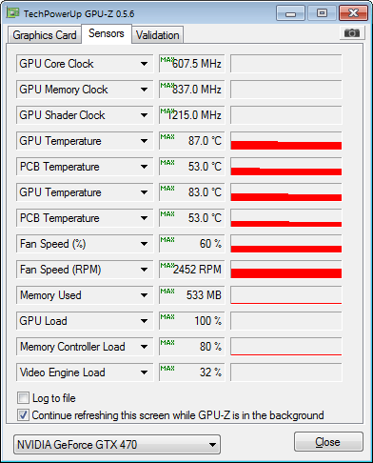Image resolution: width=373 pixels, height=463 pixels.
Task: Select the Sensors tab
Action: pyautogui.click(x=107, y=33)
